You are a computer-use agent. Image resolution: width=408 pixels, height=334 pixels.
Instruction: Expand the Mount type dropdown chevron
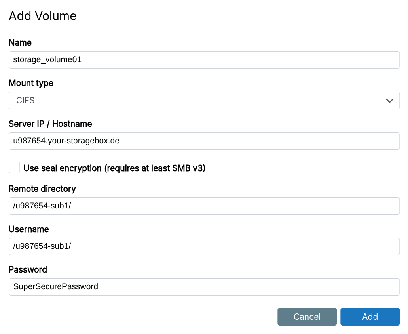389,101
